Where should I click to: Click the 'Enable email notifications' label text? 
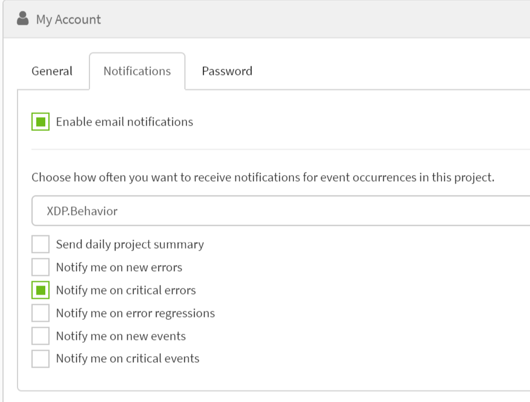click(124, 122)
